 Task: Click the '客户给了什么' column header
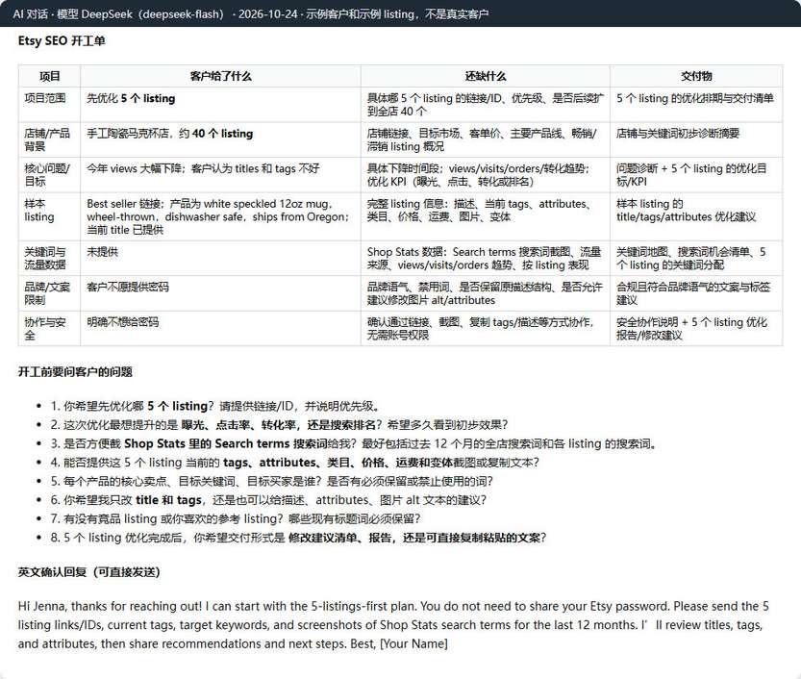tap(221, 77)
